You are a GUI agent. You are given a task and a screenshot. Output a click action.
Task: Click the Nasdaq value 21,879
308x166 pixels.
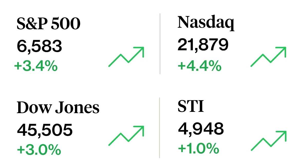(203, 45)
